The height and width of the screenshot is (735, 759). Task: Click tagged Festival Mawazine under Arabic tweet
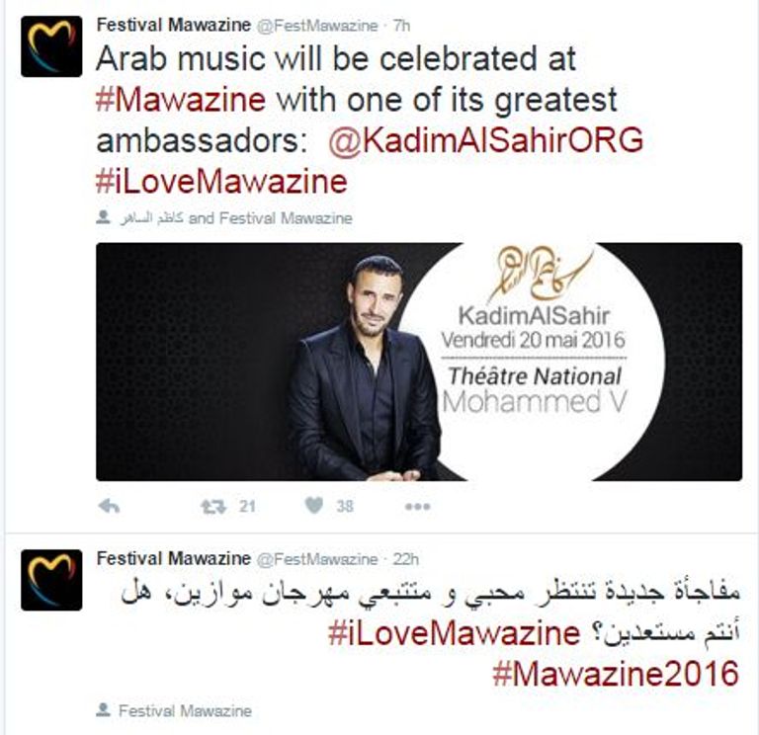point(186,711)
